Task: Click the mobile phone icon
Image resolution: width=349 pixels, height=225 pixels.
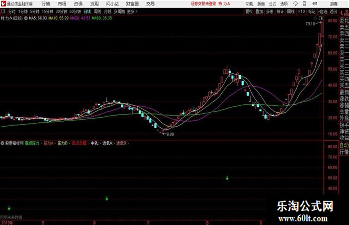Action: (304, 4)
